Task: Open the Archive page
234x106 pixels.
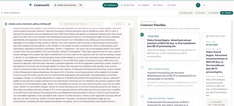Action: pyautogui.click(x=158, y=5)
